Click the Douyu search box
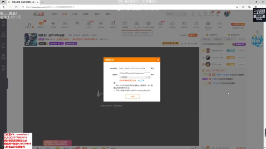Screen dimensions: 266x149 click(174, 14)
